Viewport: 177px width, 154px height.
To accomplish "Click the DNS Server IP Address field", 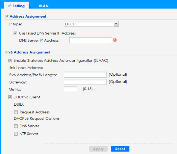I will pos(91,40).
